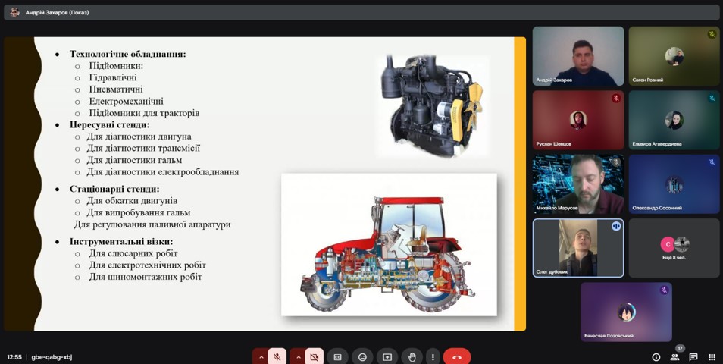Click the tractor cutaway illustration

(389, 244)
